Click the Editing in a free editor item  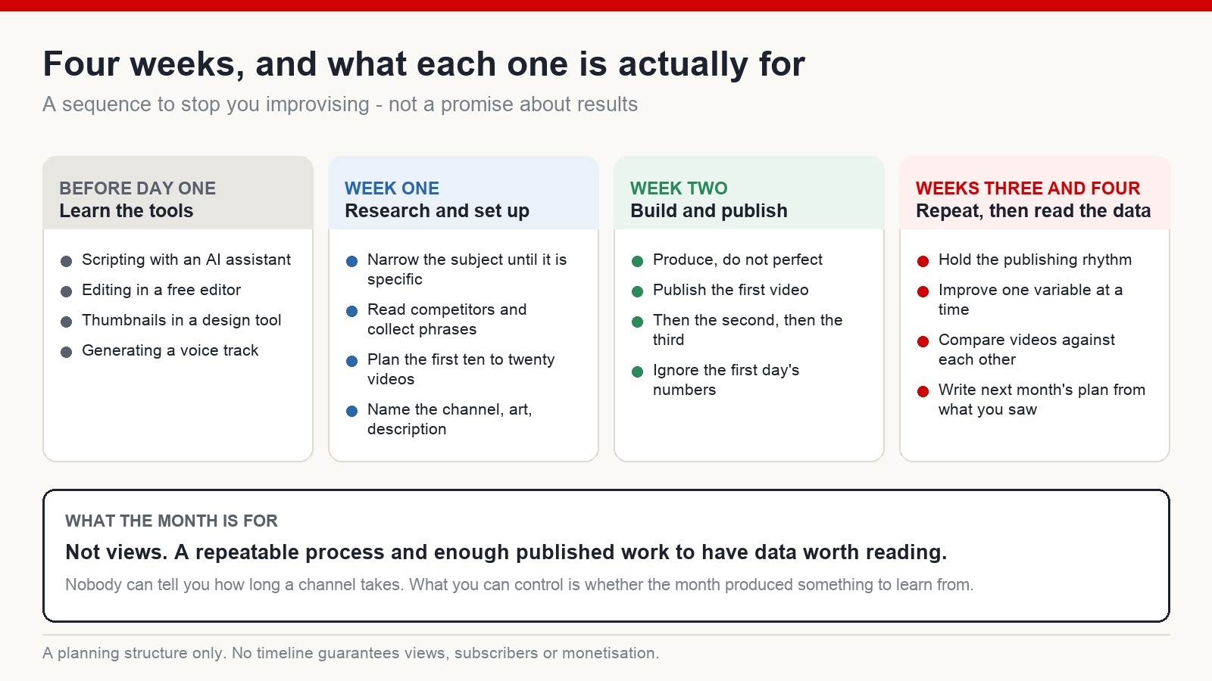point(161,290)
